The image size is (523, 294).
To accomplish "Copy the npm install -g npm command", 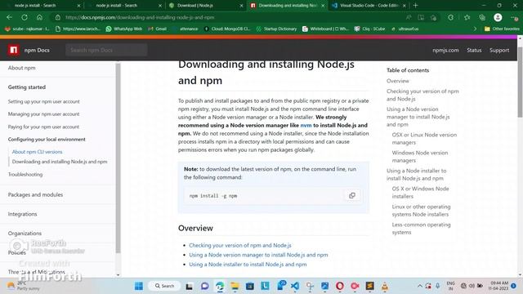I will coord(352,195).
